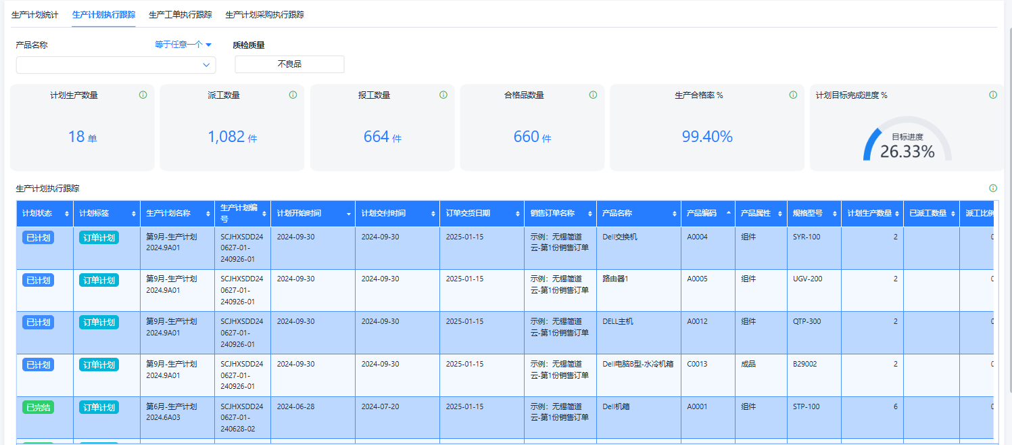Click the 已完结 status tag on 第6月 plan

[39, 407]
